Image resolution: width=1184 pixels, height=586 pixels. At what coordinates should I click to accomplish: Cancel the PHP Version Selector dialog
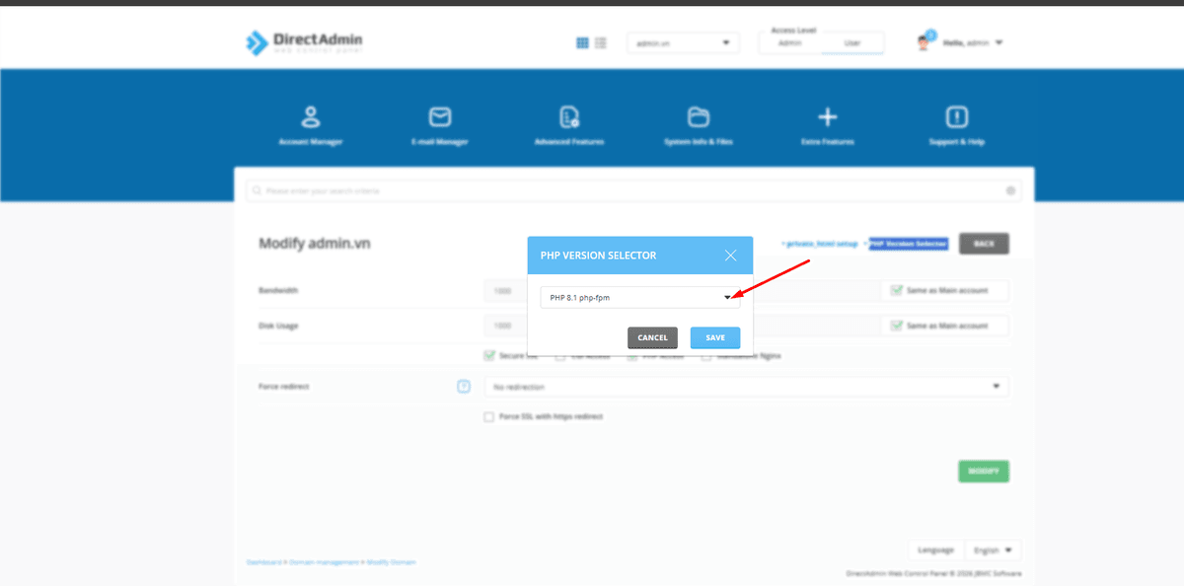coord(652,337)
